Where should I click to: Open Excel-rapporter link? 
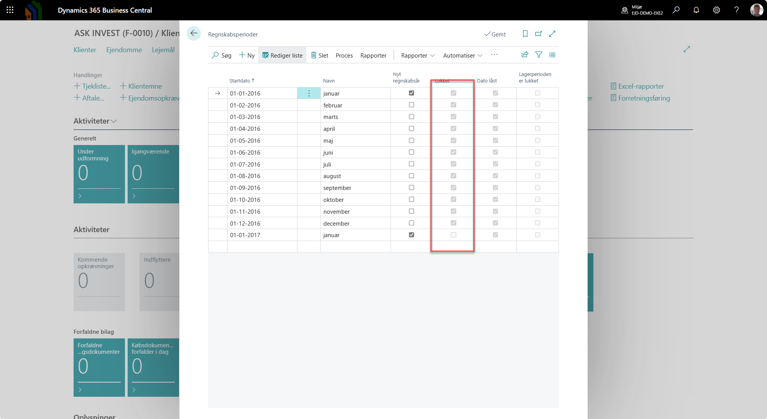tap(637, 86)
